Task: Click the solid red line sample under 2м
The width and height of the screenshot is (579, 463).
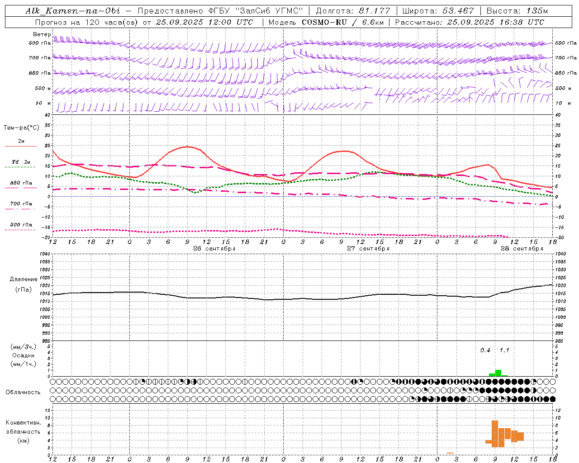Action: pyautogui.click(x=21, y=146)
